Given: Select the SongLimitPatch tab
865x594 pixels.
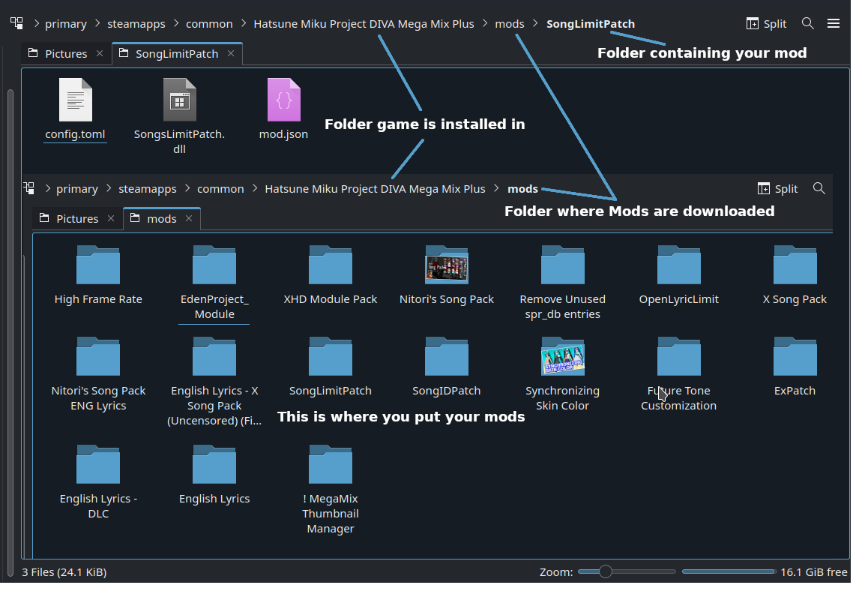Looking at the screenshot, I should pyautogui.click(x=177, y=53).
